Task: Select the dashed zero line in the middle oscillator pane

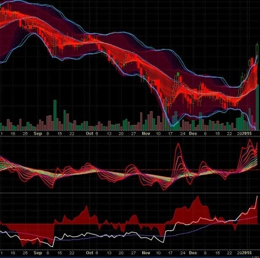Action: (x=127, y=170)
